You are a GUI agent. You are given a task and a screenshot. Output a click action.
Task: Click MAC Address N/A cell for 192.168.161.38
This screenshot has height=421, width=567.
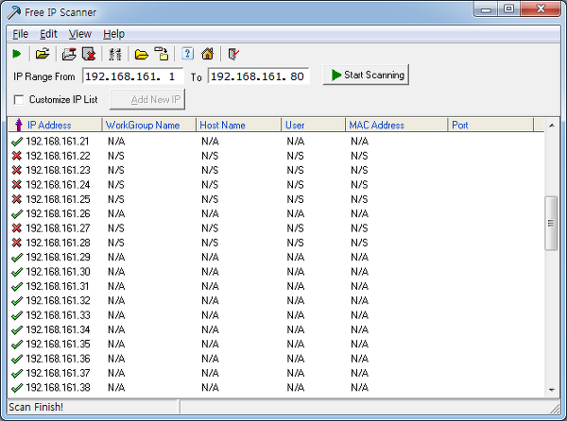359,388
